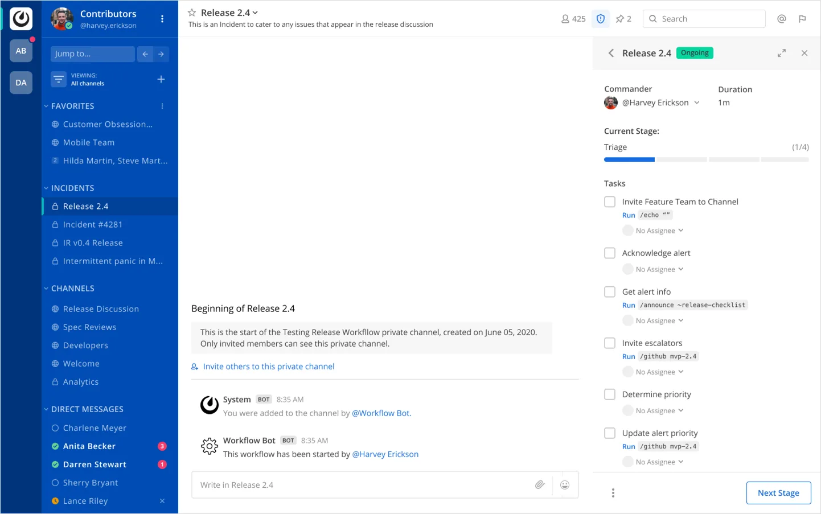Click Invite others to this private channel
821x514 pixels.
pyautogui.click(x=263, y=367)
